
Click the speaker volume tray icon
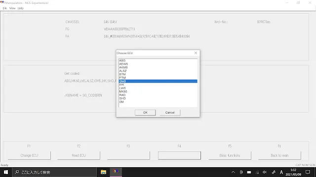[x=265, y=172]
